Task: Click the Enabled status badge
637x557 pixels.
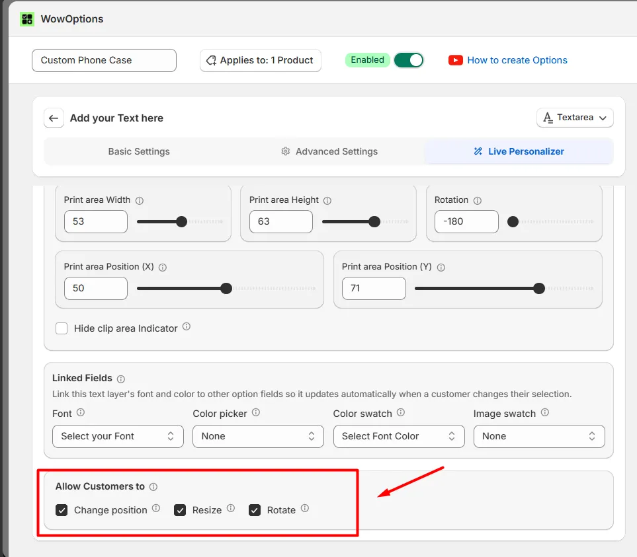Action: click(367, 60)
